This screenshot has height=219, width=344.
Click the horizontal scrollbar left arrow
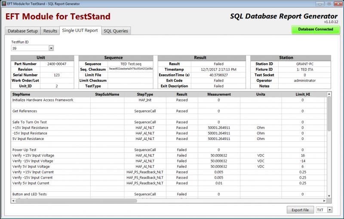coord(13,201)
